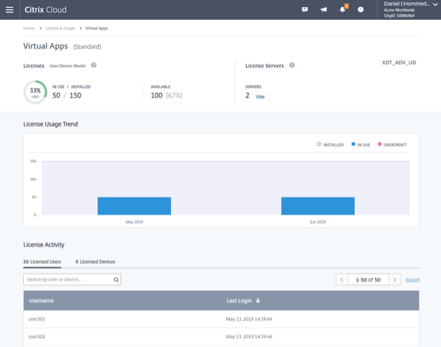Click the View license servers link
This screenshot has height=347, width=441.
click(x=260, y=97)
